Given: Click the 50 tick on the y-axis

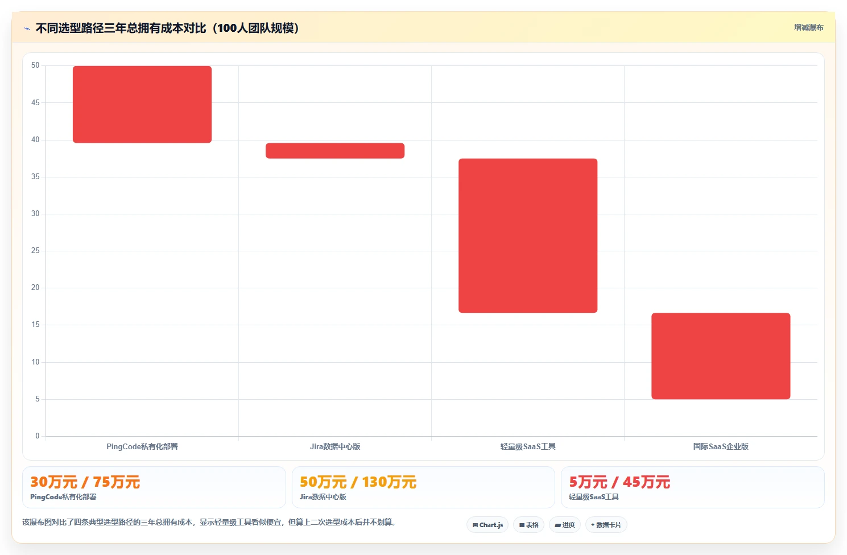Looking at the screenshot, I should 35,65.
